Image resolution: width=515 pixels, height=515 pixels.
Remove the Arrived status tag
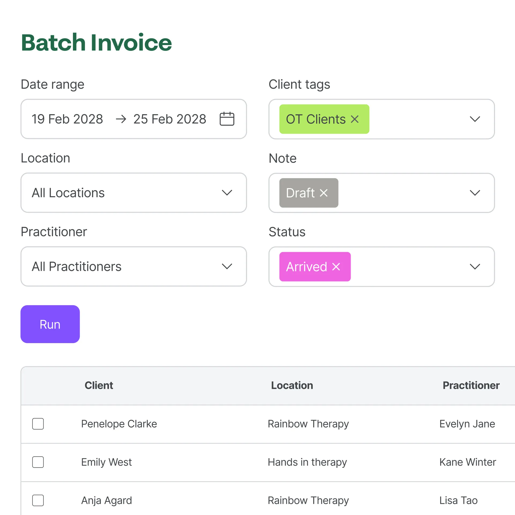[336, 267]
